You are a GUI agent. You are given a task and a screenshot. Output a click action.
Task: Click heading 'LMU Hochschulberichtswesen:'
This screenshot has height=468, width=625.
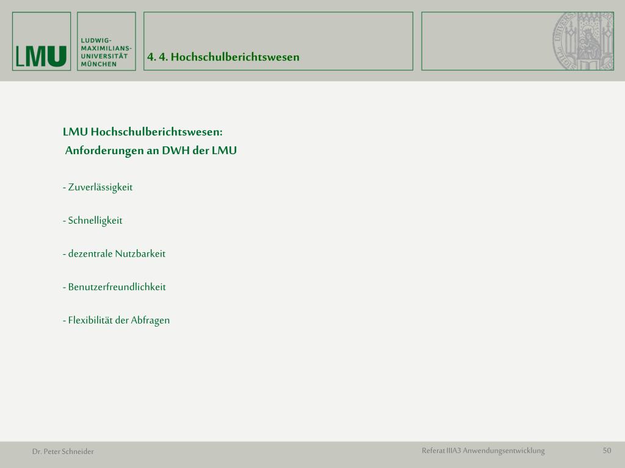tap(143, 132)
